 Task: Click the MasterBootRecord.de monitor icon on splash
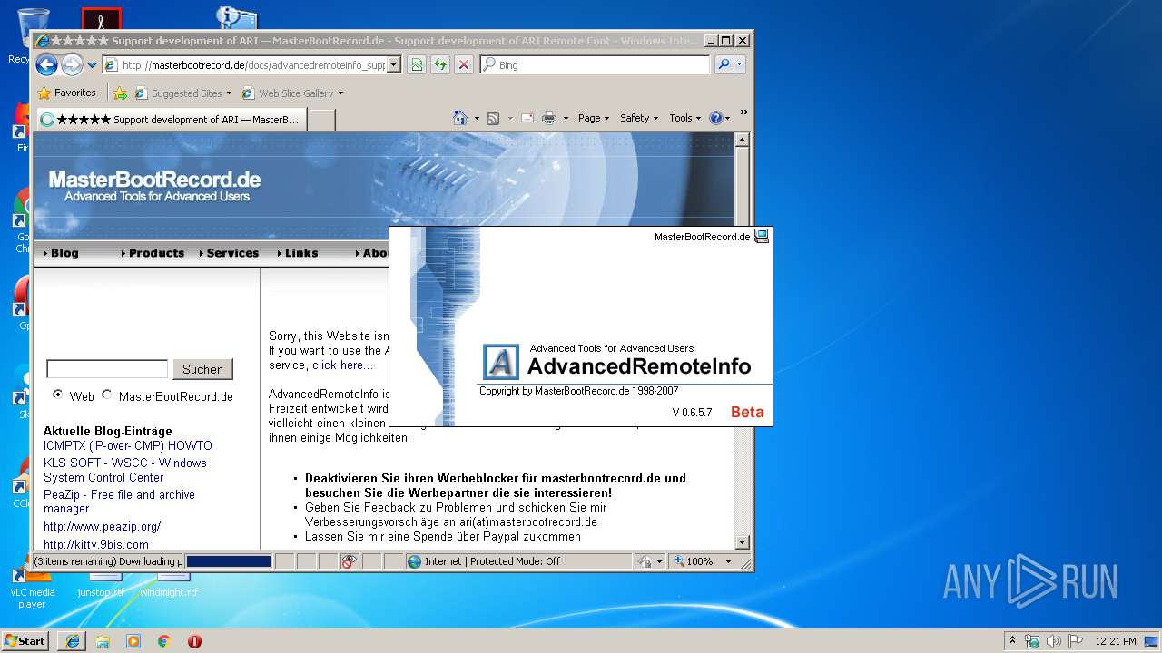coord(762,236)
